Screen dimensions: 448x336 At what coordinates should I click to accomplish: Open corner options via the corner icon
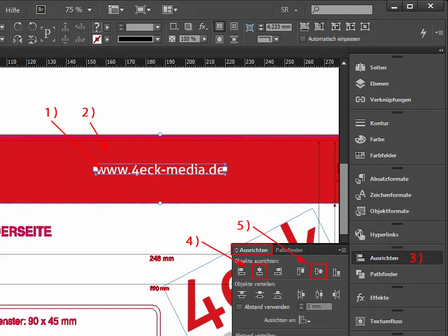250,27
